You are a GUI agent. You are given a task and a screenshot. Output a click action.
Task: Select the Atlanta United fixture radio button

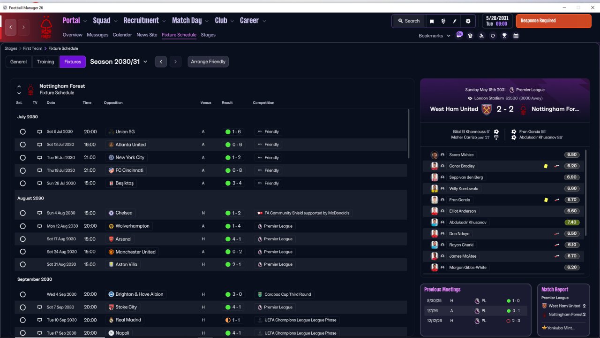tap(22, 145)
